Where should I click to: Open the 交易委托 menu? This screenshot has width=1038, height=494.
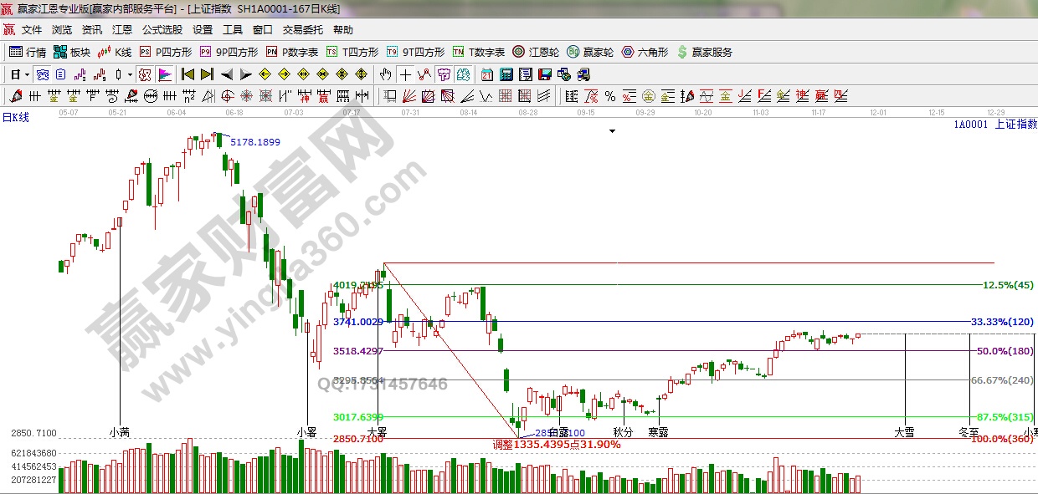coord(302,30)
